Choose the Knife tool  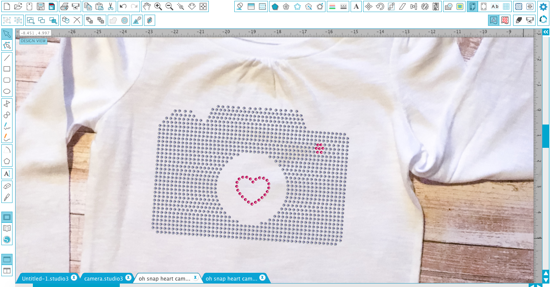(x=6, y=197)
